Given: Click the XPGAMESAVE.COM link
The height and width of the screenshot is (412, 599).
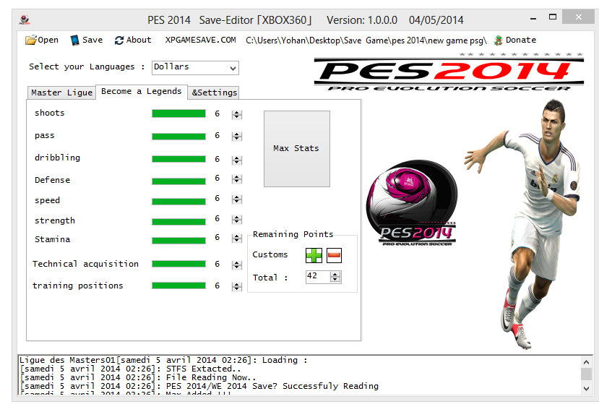Looking at the screenshot, I should (x=200, y=40).
